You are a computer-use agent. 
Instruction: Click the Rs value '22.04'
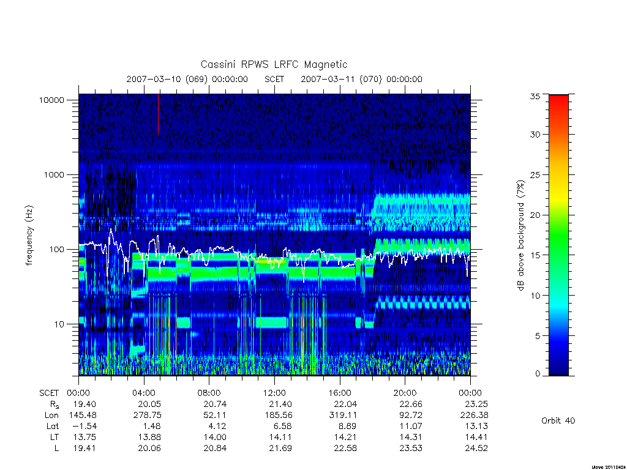click(345, 404)
